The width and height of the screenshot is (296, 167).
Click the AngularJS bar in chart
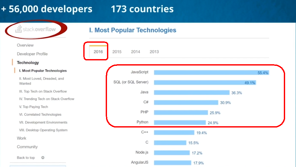[x=173, y=163]
